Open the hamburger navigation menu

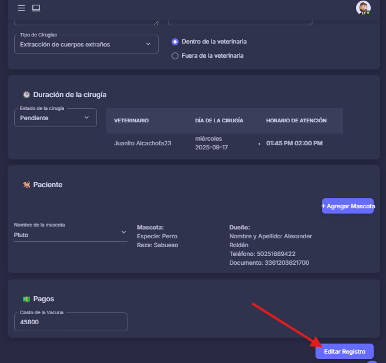coord(21,8)
